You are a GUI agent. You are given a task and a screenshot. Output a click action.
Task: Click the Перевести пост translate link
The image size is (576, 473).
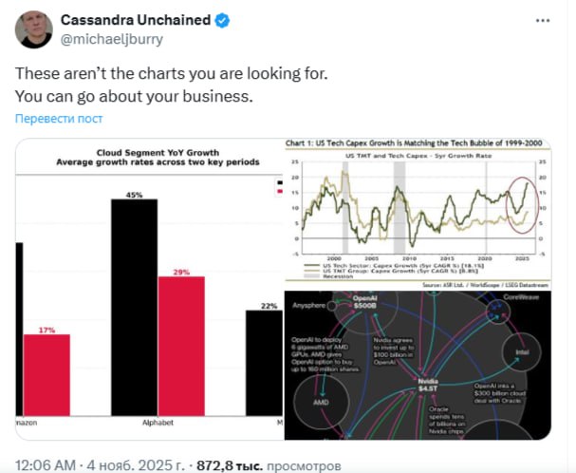[x=59, y=118]
